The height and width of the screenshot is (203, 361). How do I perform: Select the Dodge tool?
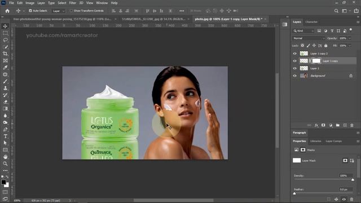pyautogui.click(x=5, y=122)
